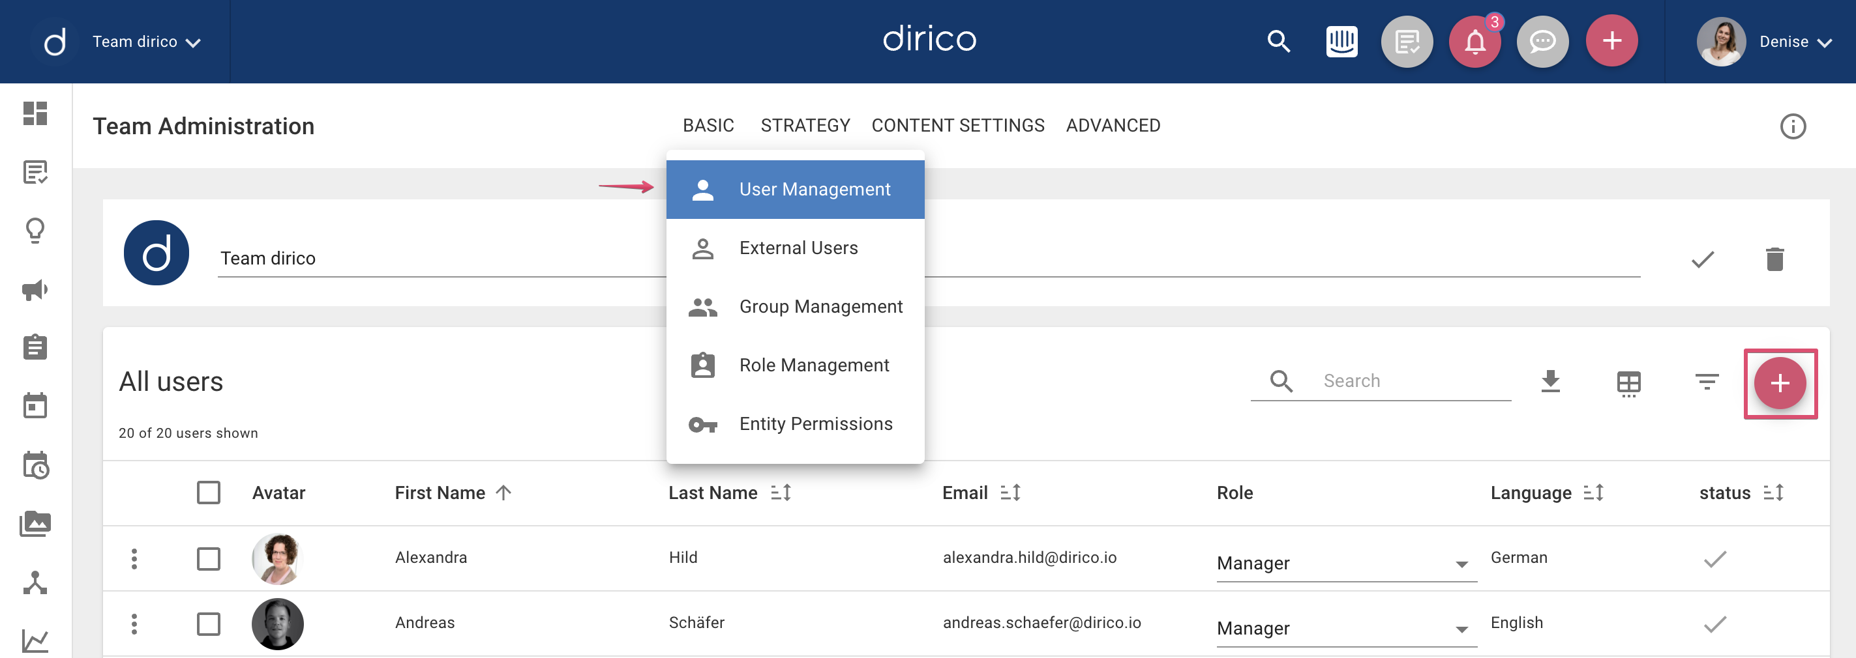The image size is (1856, 658).
Task: Click the status checkmark for Alexandra
Action: coord(1714,559)
